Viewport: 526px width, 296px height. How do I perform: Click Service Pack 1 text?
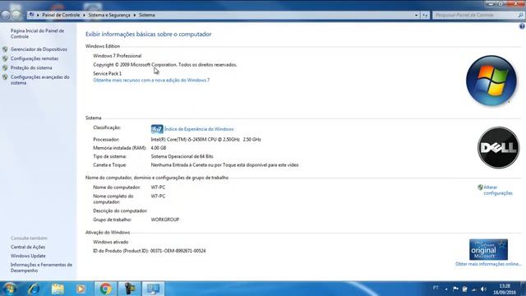108,73
